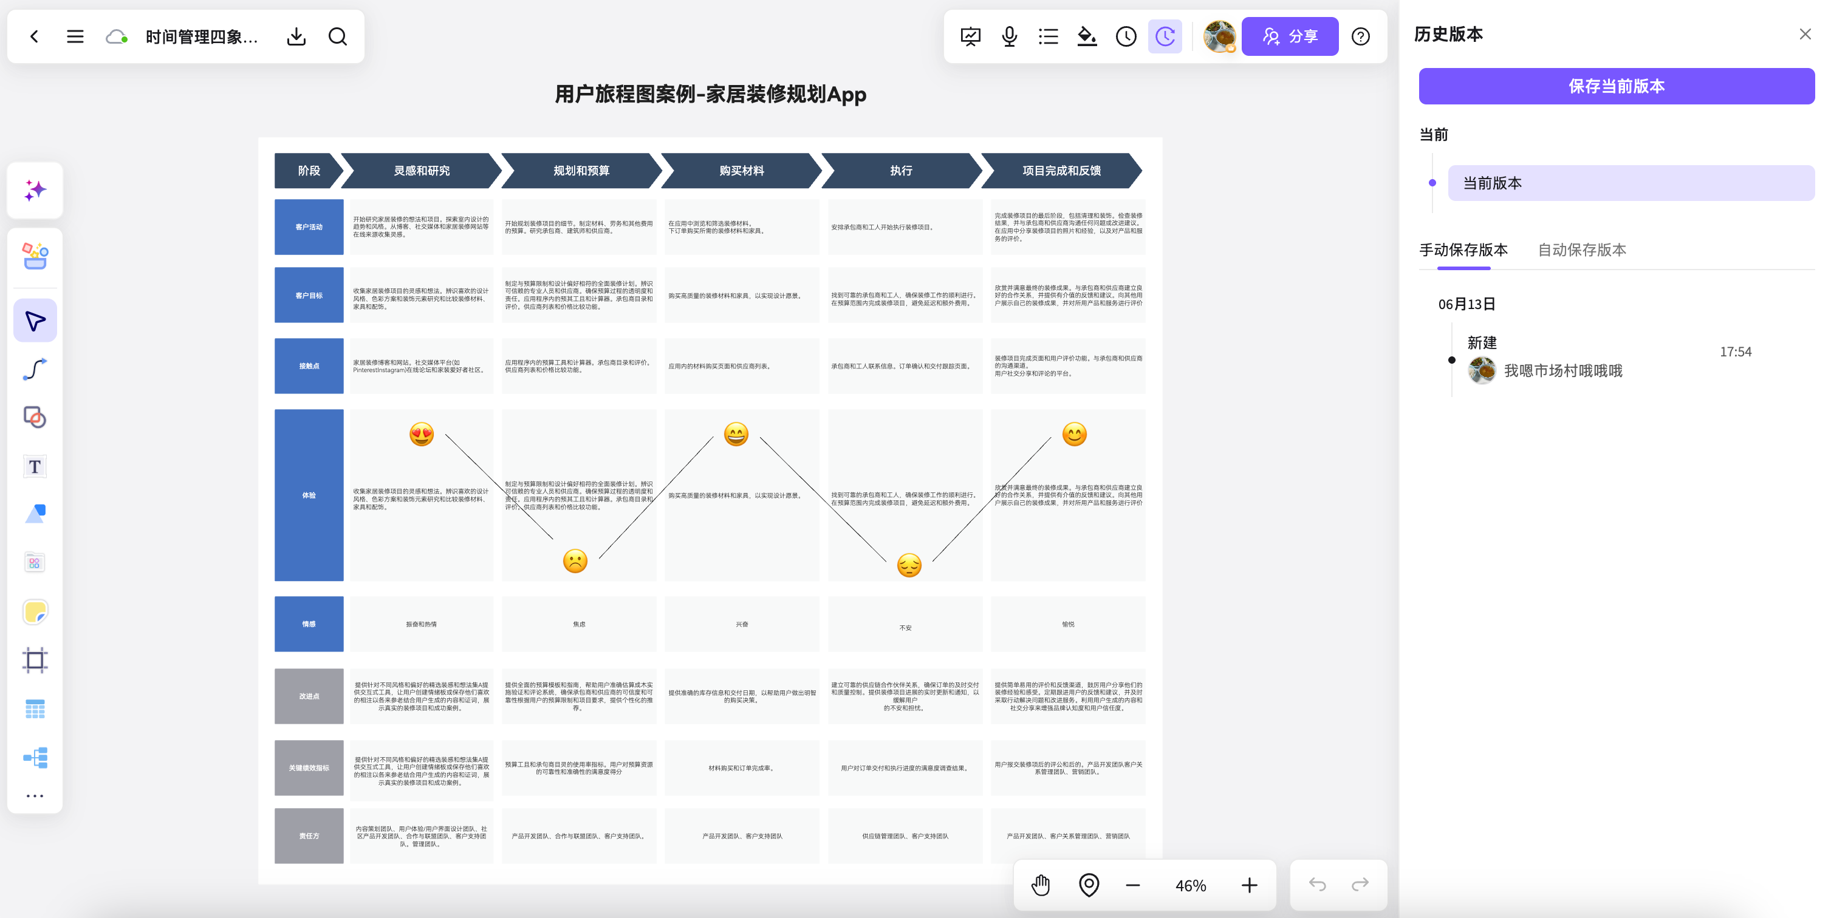Open the help question mark icon
The width and height of the screenshot is (1831, 918).
(x=1360, y=36)
